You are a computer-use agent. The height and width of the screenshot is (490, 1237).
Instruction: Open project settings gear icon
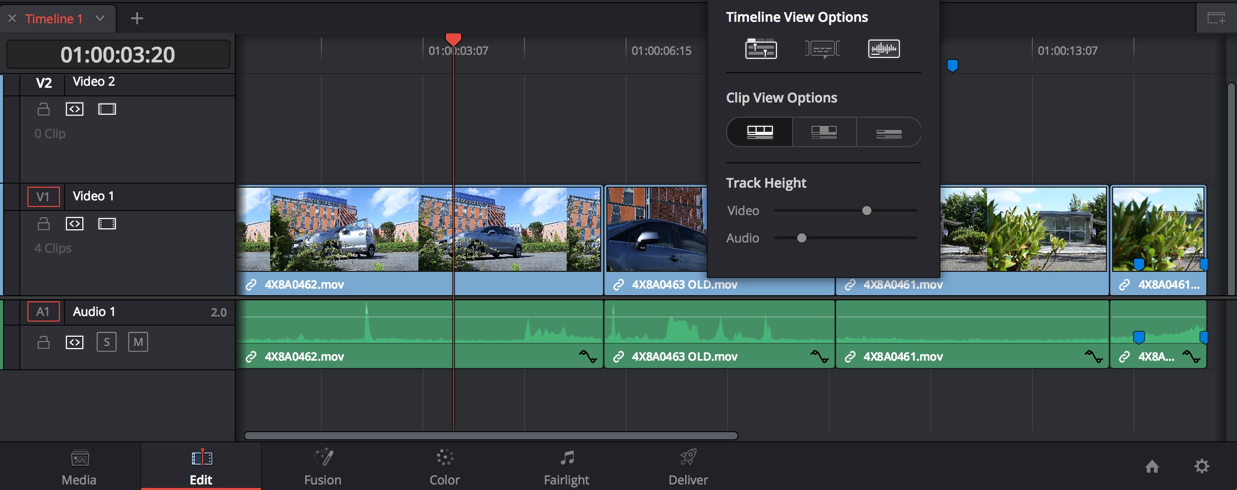point(1201,466)
